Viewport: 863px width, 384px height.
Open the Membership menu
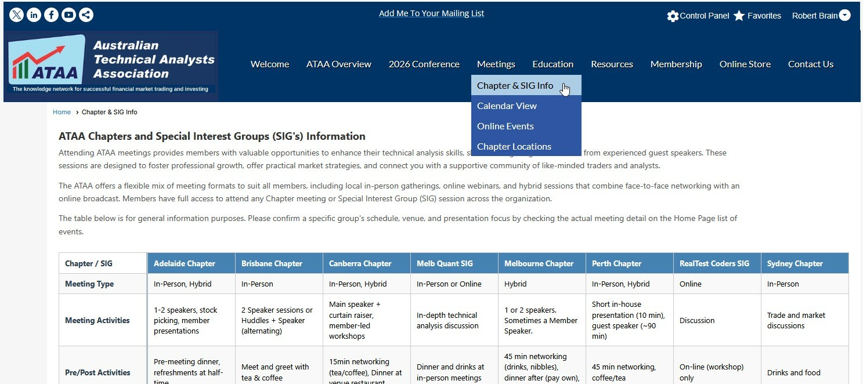point(676,64)
